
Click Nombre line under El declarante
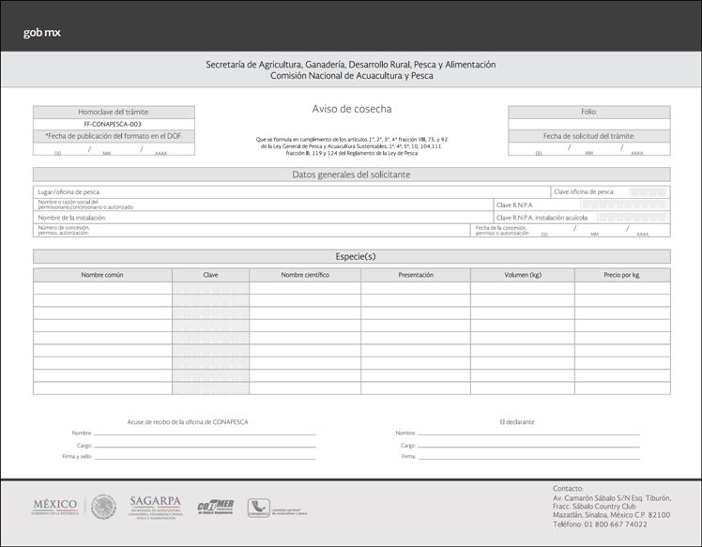528,433
